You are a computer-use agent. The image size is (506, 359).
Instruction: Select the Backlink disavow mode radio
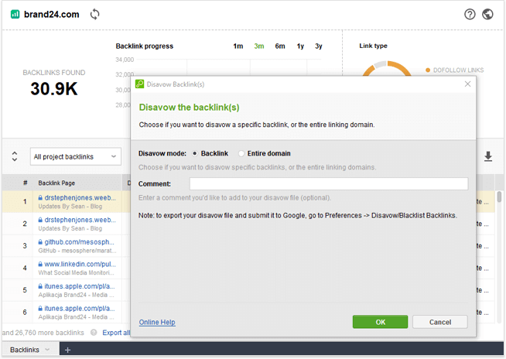click(x=195, y=154)
